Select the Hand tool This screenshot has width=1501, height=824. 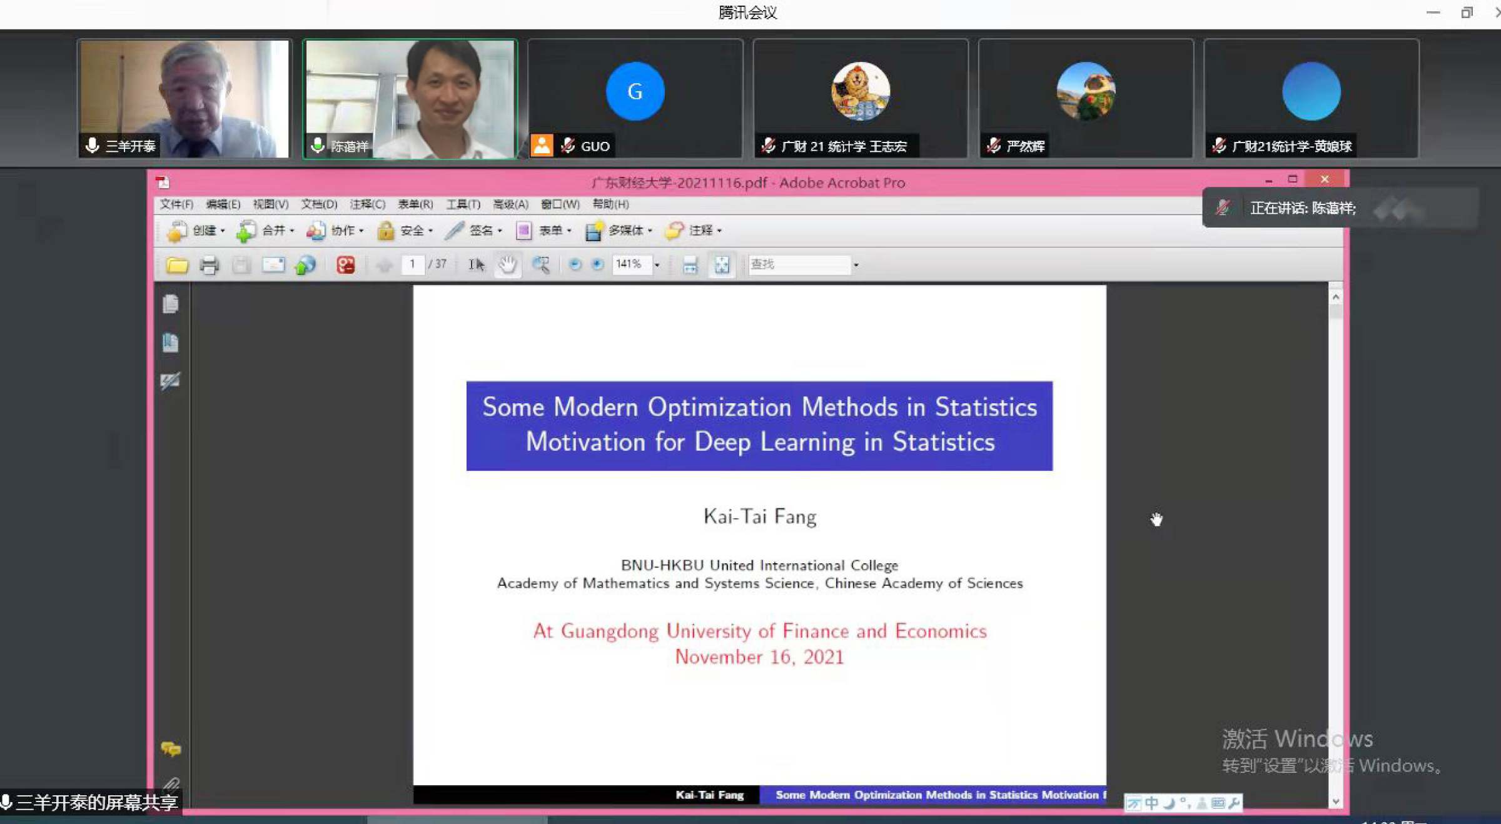(x=507, y=264)
